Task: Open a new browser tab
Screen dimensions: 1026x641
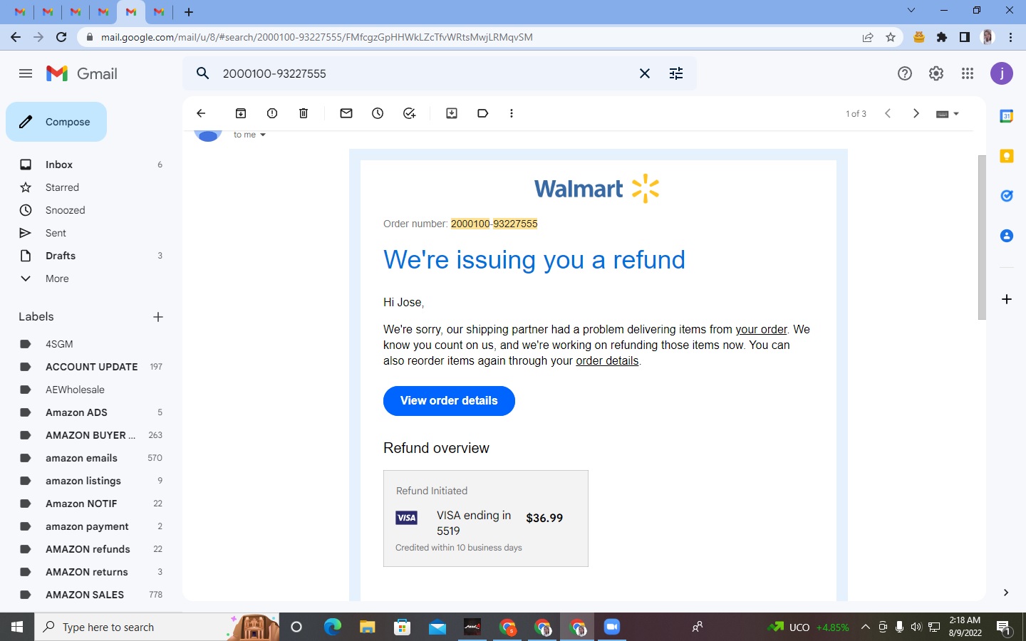Action: pos(189,12)
